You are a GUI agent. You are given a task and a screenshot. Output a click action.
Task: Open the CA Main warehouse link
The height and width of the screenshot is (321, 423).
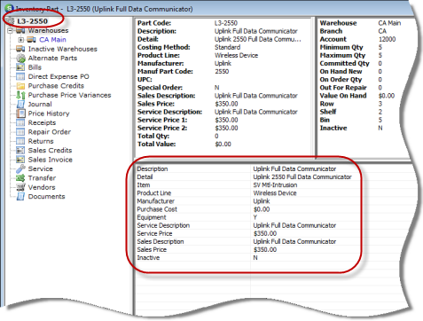pyautogui.click(x=52, y=40)
